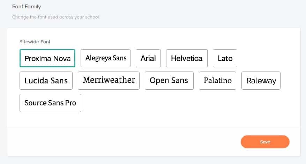Pick the Palatino font button
This screenshot has width=306, height=164.
point(217,81)
